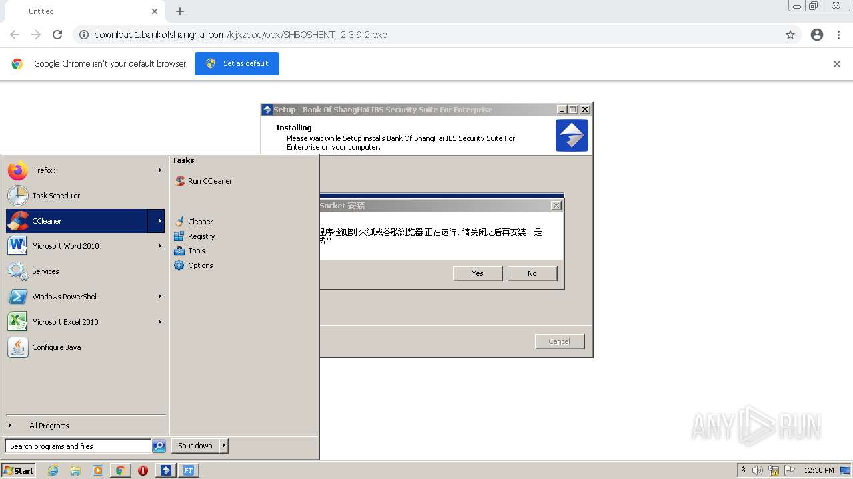Go forward in Chrome
The width and height of the screenshot is (853, 479).
[36, 35]
